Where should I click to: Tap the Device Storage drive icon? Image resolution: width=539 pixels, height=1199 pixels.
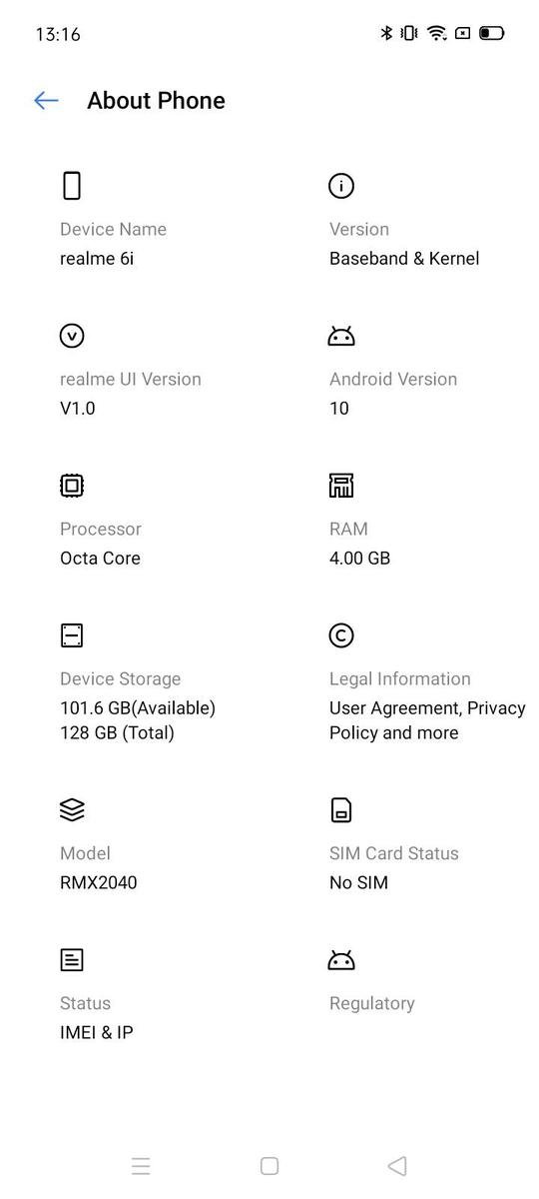pyautogui.click(x=72, y=635)
